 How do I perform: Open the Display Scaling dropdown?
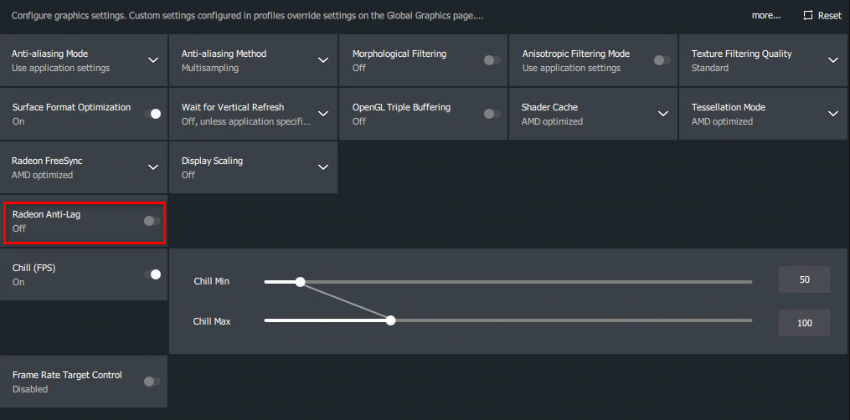[x=323, y=167]
